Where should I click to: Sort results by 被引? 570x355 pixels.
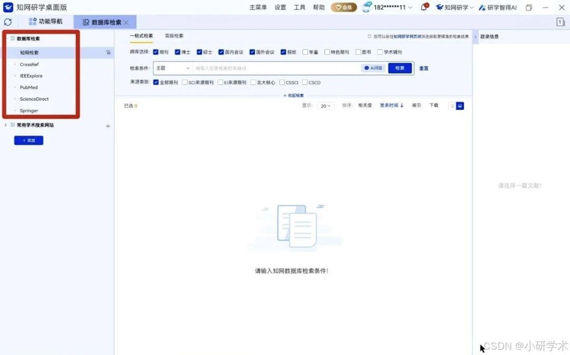416,106
